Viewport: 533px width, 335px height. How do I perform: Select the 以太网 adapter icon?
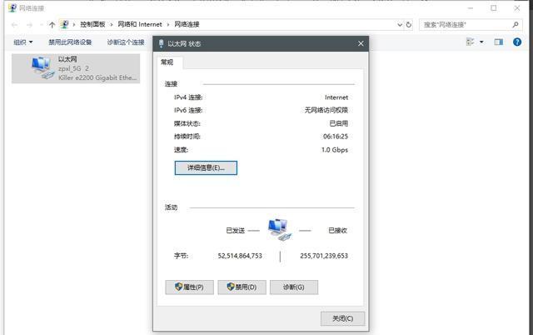pos(42,67)
